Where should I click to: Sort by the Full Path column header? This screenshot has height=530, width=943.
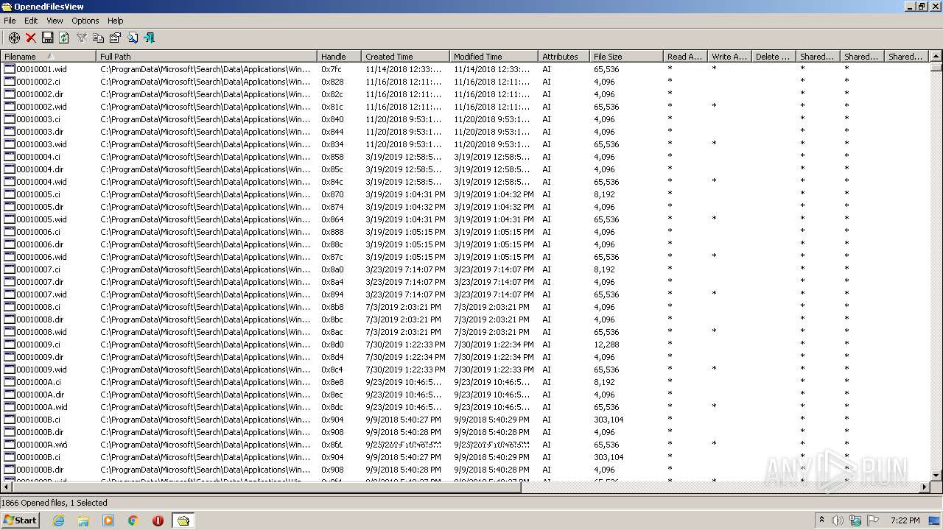tap(206, 56)
